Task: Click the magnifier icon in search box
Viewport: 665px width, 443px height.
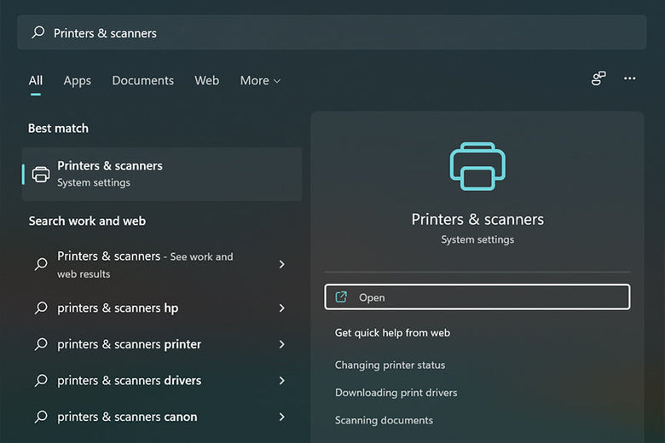Action: [38, 32]
